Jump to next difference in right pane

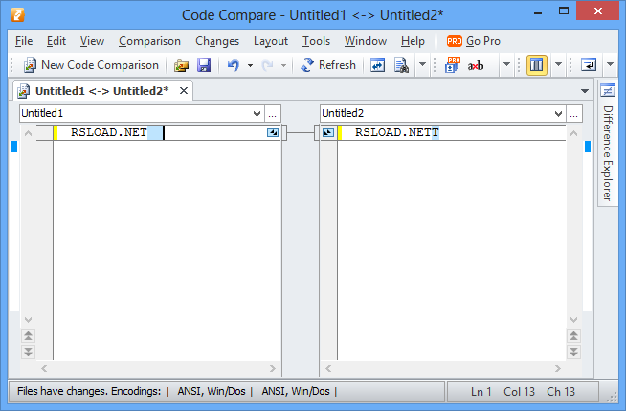tap(573, 352)
